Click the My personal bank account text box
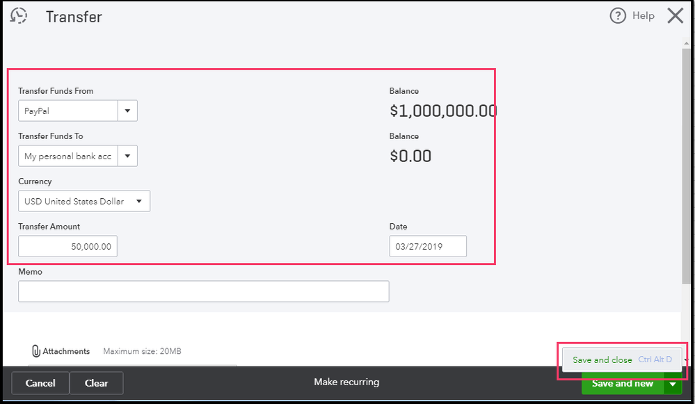Image resolution: width=695 pixels, height=404 pixels. [x=68, y=156]
